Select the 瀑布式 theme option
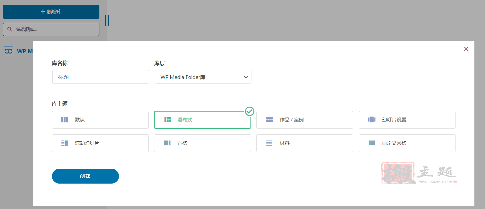Image resolution: width=485 pixels, height=209 pixels. tap(202, 120)
